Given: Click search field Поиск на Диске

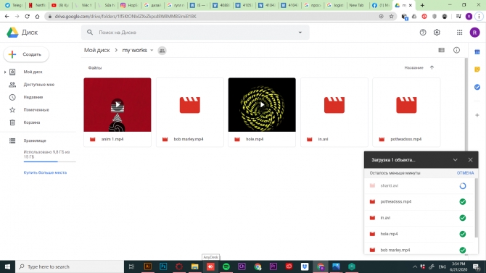Looking at the screenshot, I should 195,32.
